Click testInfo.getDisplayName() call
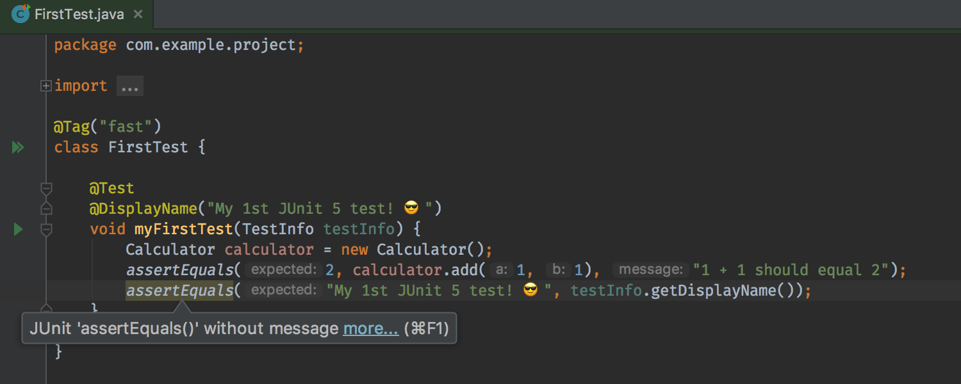Viewport: 961px width, 384px height. click(686, 291)
